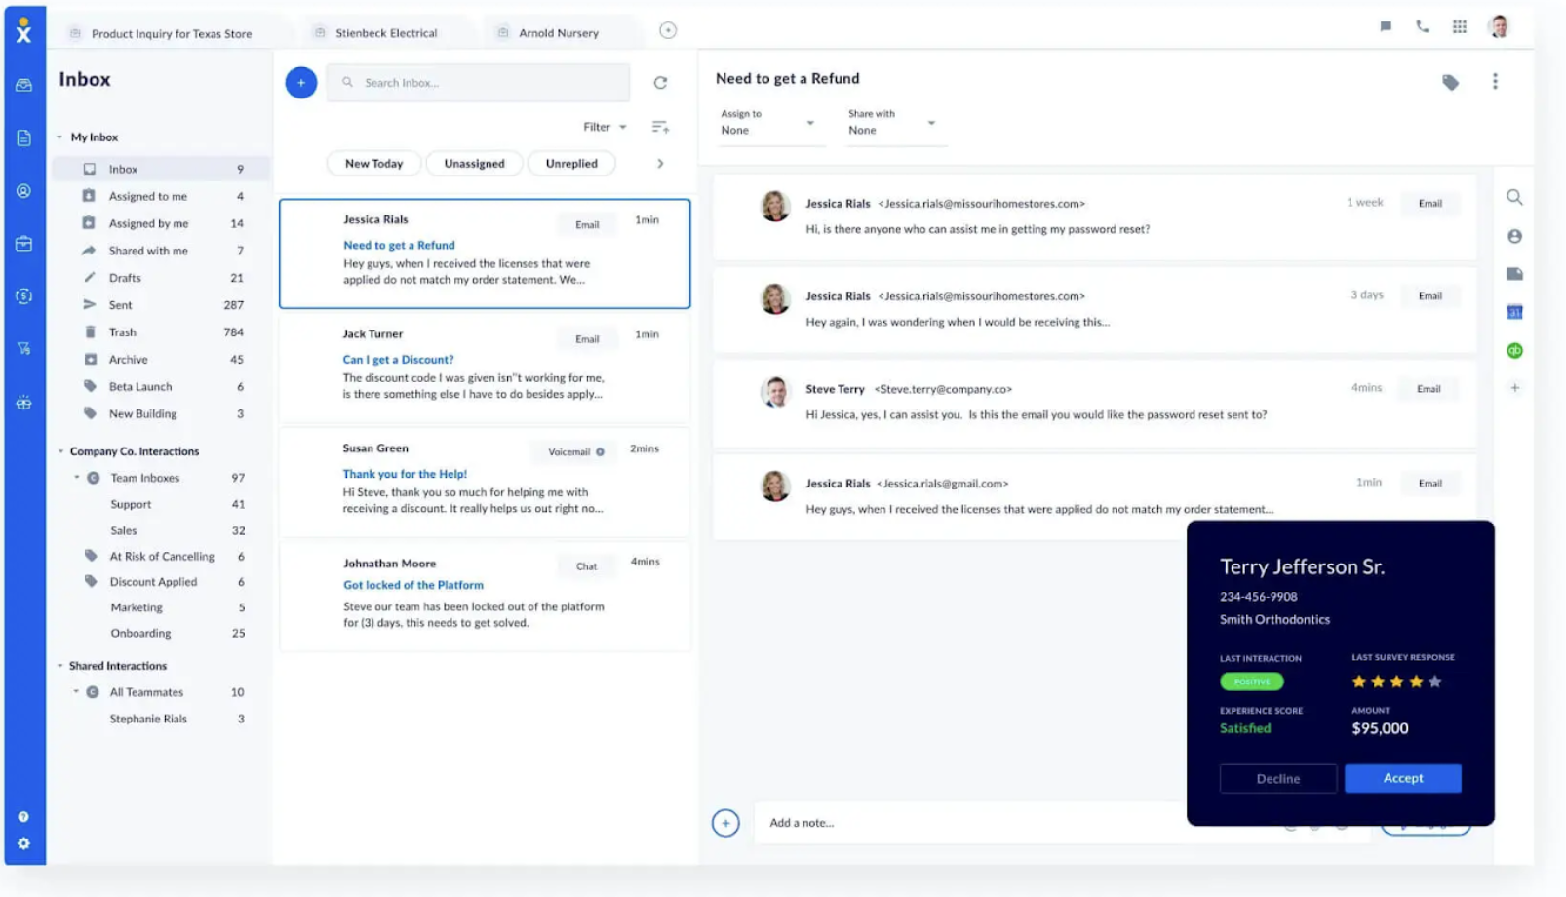Select the Unreplied filter chip

(571, 163)
